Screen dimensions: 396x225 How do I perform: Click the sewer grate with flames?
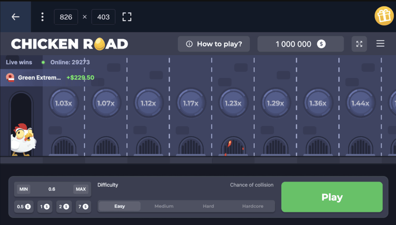coord(234,146)
